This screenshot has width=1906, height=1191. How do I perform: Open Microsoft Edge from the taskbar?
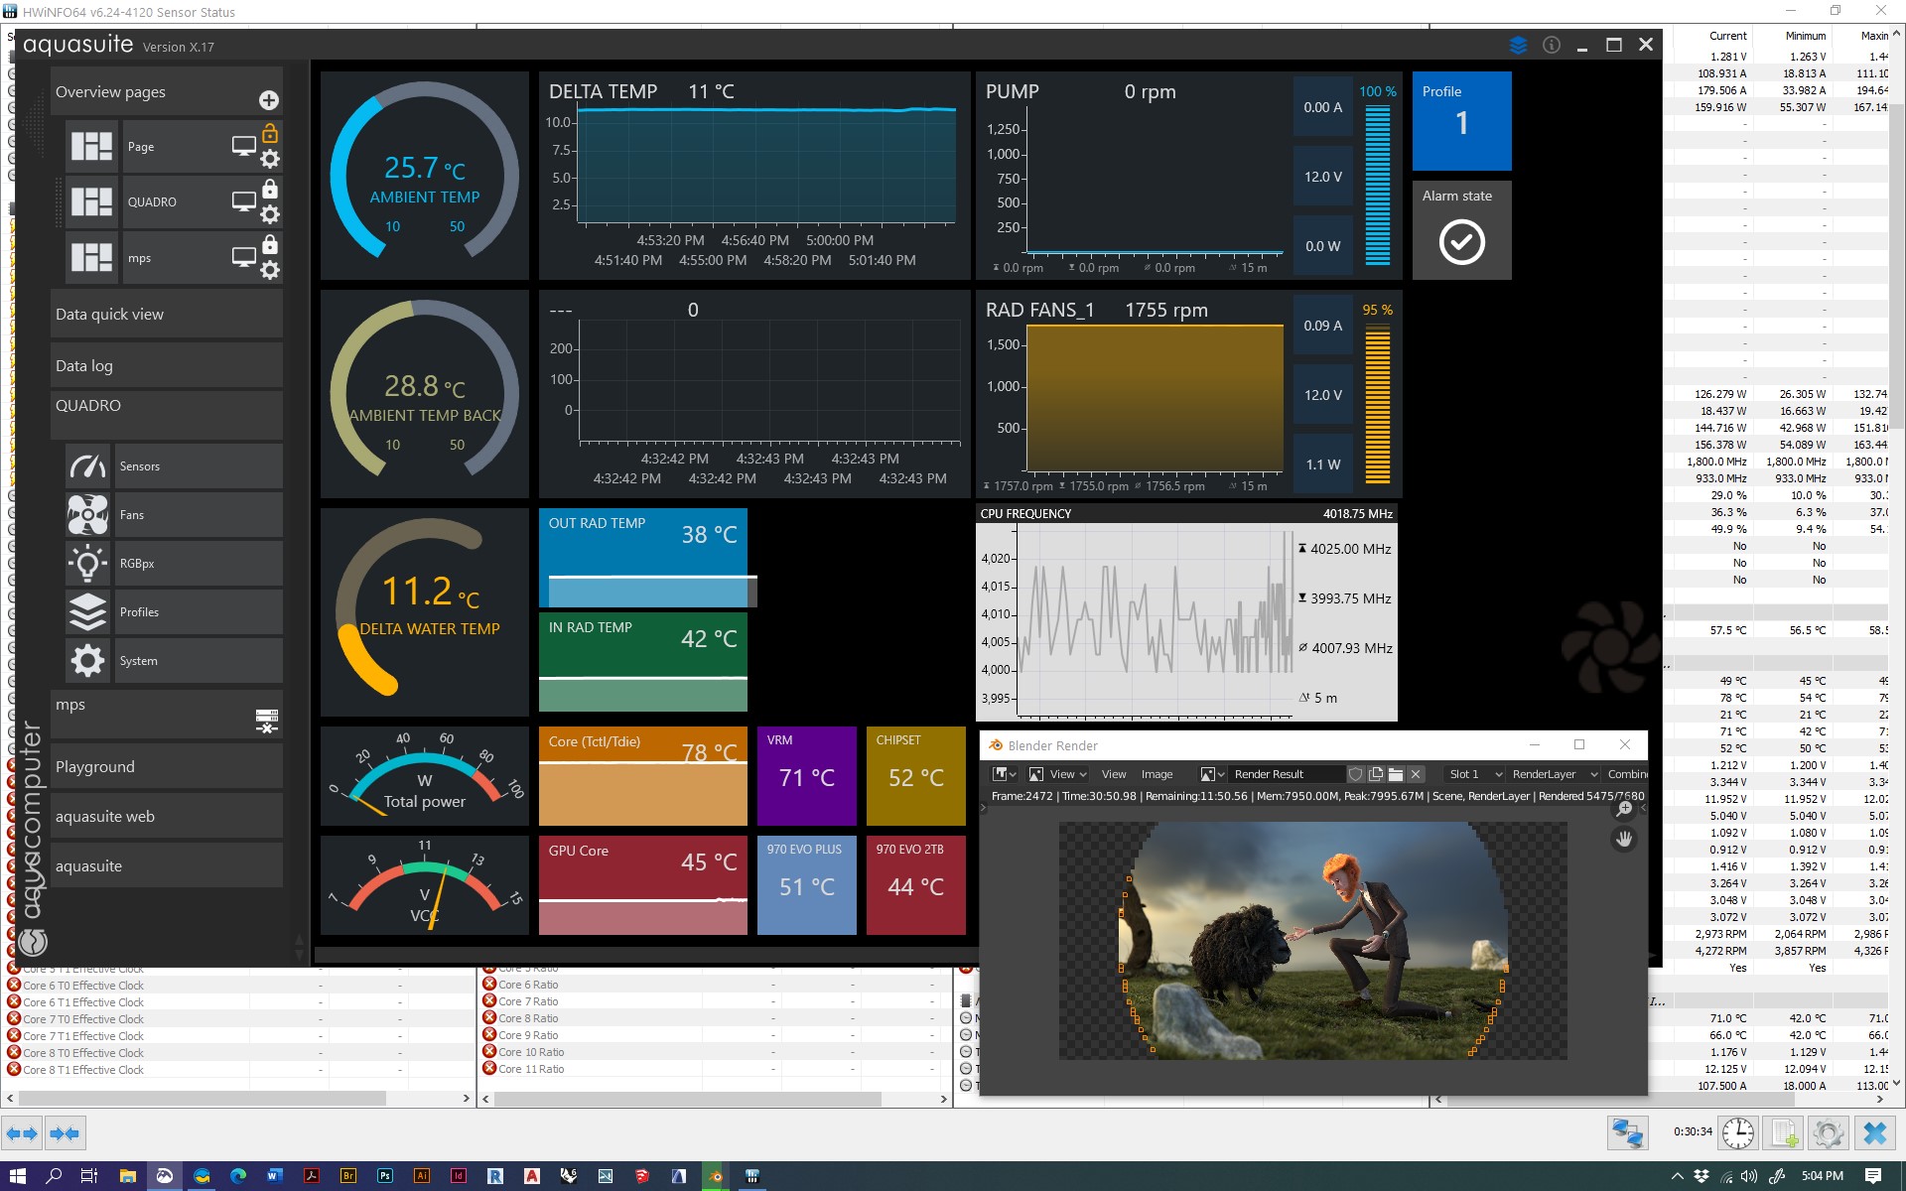tap(238, 1176)
